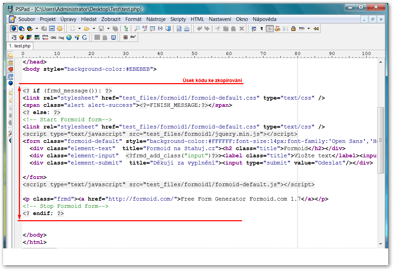Toggle the pilcrow special characters display
Image resolution: width=393 pixels, height=270 pixels.
262,29
